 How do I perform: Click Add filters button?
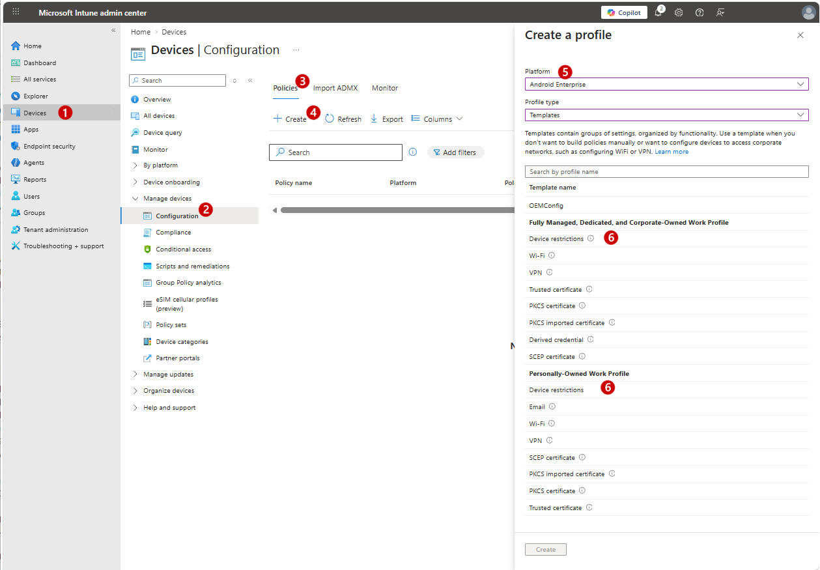456,152
